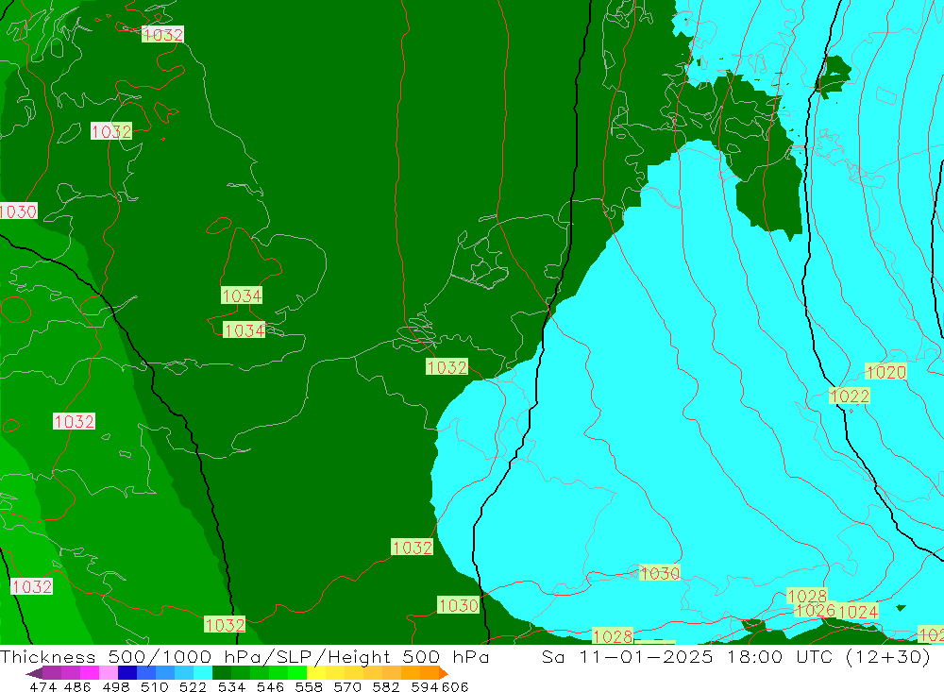The image size is (944, 692).
Task: Click the 1032 label over Scotland
Action: pyautogui.click(x=111, y=131)
